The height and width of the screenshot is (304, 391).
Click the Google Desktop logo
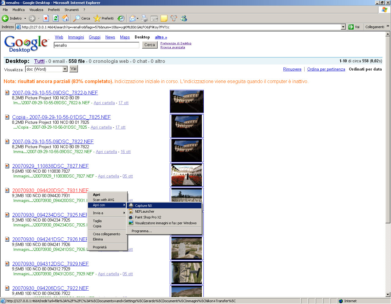point(26,44)
